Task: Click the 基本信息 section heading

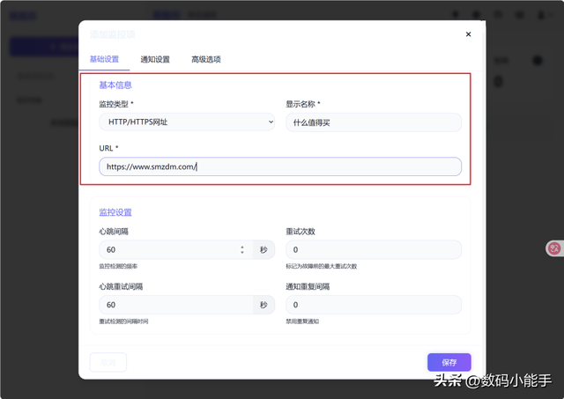Action: (115, 85)
